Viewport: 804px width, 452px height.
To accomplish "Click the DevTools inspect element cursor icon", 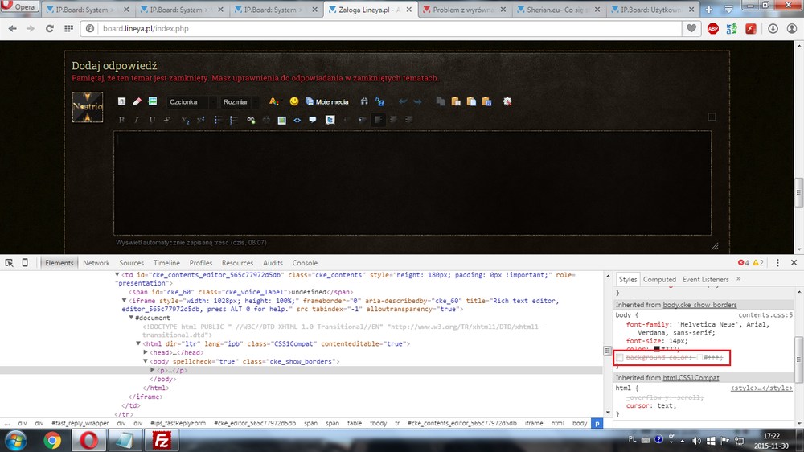I will (9, 263).
